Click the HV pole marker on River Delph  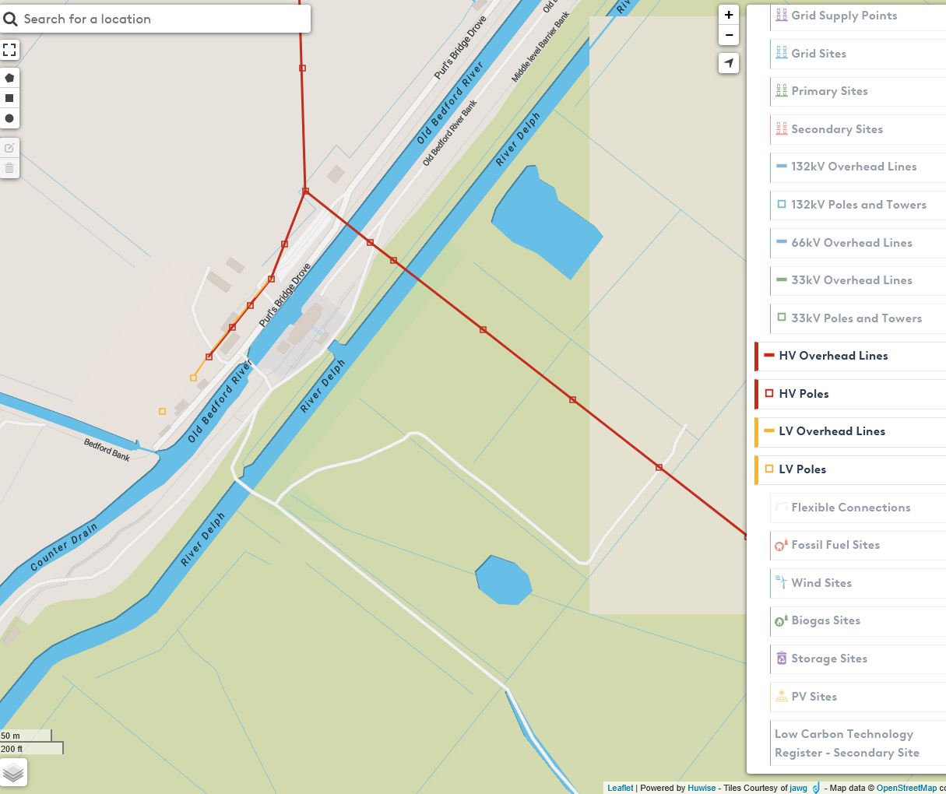[394, 261]
